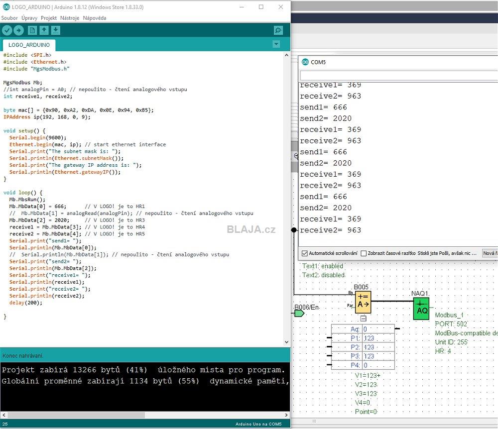Click the editor scrollbar down arrow
Image resolution: width=498 pixels, height=429 pixels.
[286, 342]
